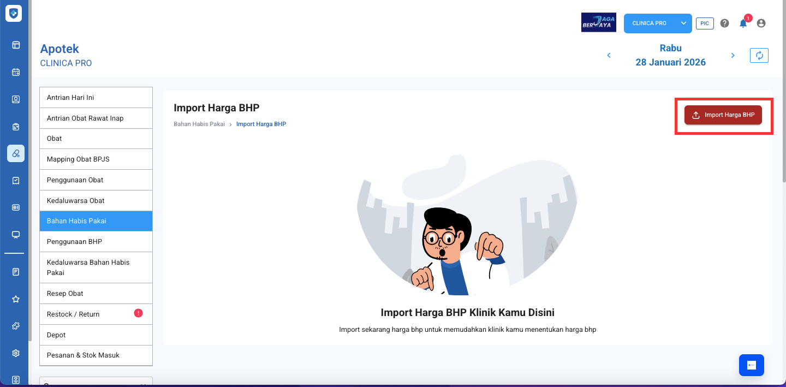Open the calendar icon in left sidebar
Viewport: 786px width, 387px height.
(16, 72)
